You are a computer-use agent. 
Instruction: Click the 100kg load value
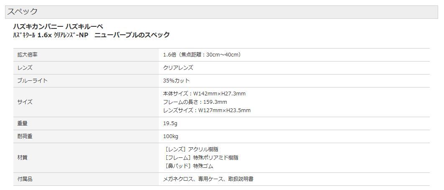pyautogui.click(x=171, y=136)
